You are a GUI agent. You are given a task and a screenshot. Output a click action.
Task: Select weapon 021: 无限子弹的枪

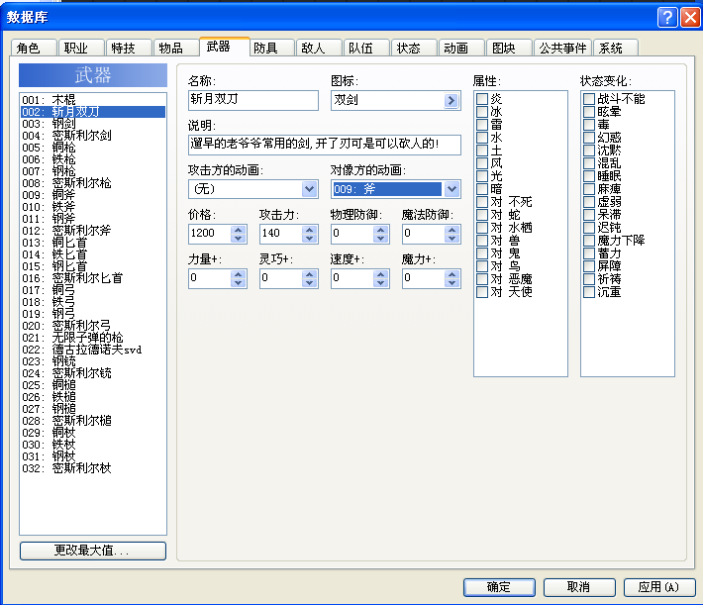click(93, 338)
